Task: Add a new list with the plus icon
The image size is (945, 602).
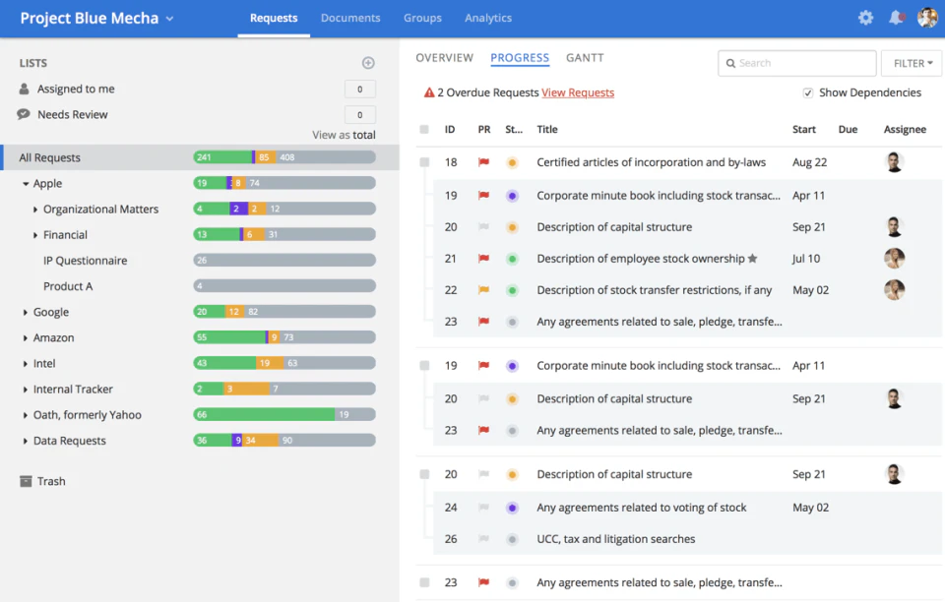Action: 368,62
